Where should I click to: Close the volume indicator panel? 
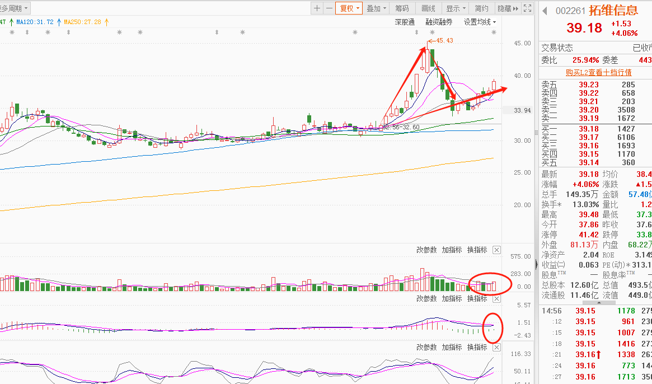[496, 250]
